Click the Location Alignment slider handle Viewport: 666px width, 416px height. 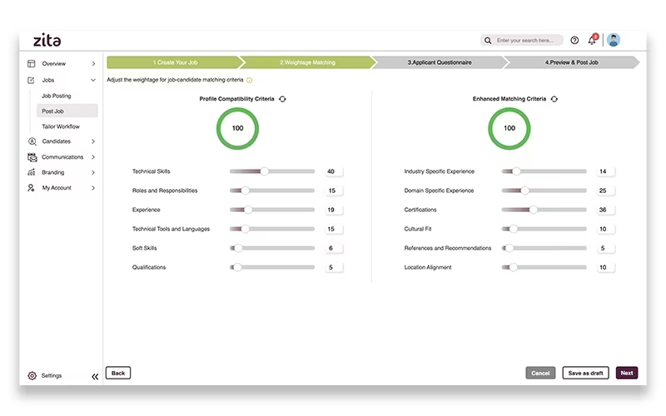pos(514,267)
